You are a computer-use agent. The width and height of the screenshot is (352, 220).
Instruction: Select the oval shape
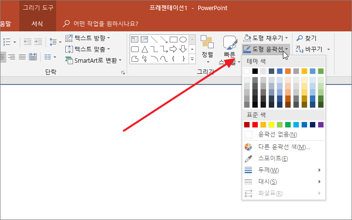183,40
